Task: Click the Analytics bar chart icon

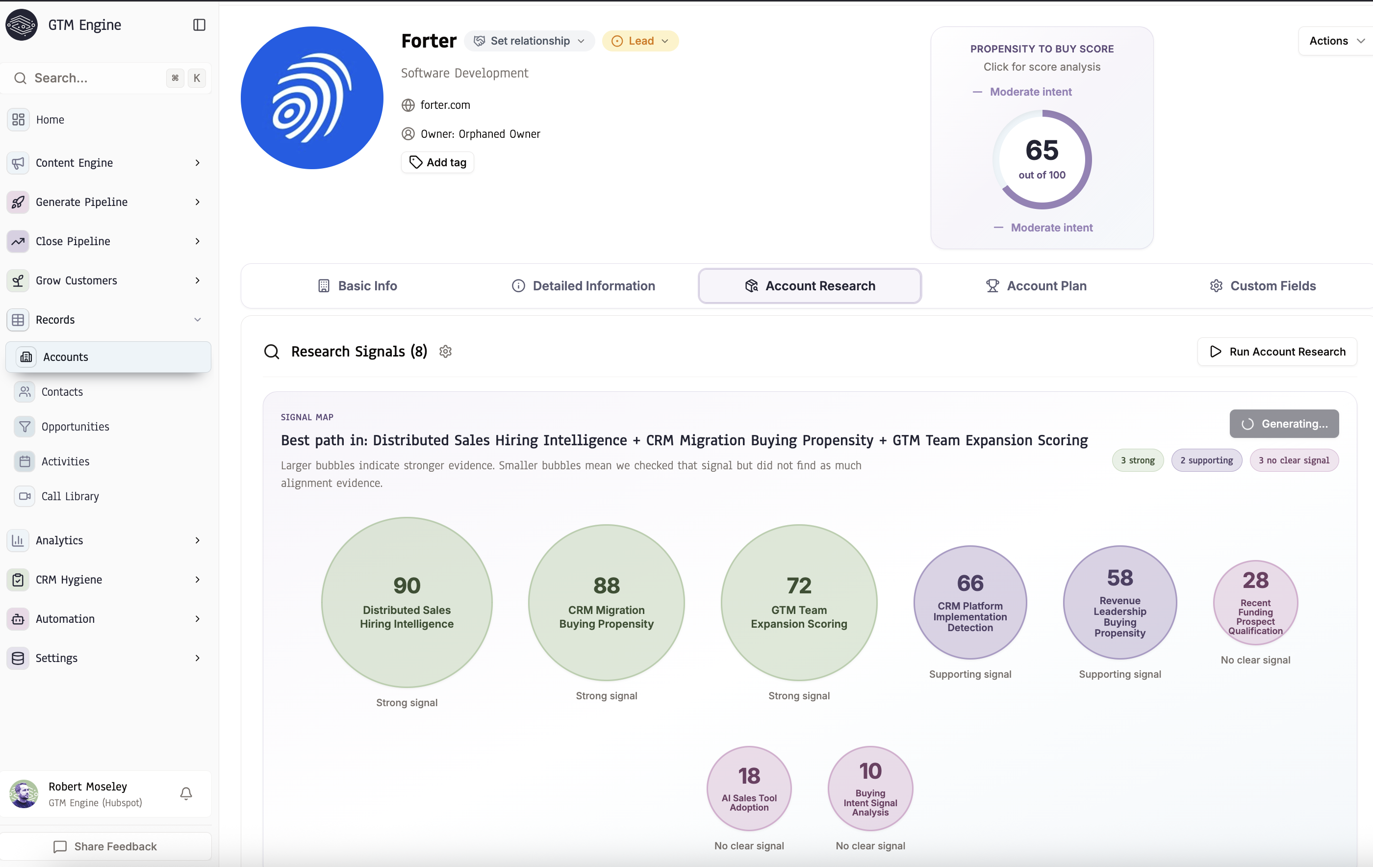Action: click(18, 540)
